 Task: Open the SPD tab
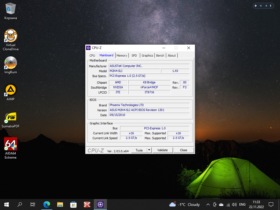134,56
